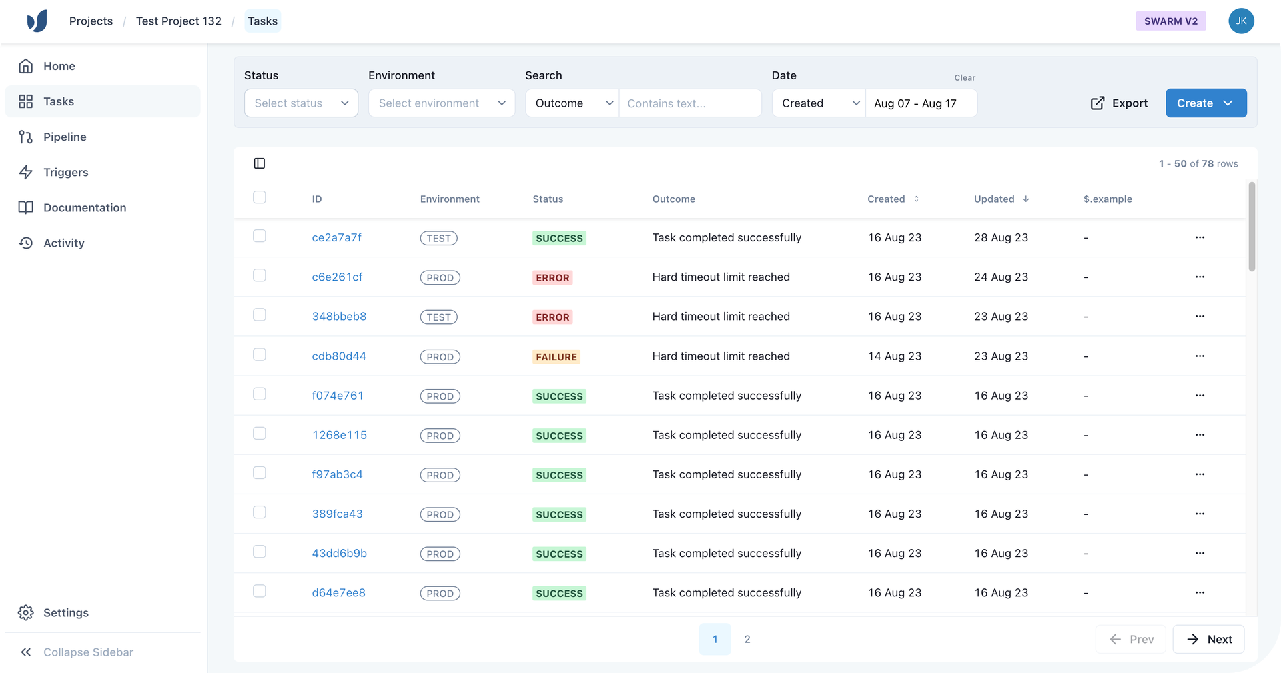Check the select-all checkbox in table header

(x=259, y=197)
